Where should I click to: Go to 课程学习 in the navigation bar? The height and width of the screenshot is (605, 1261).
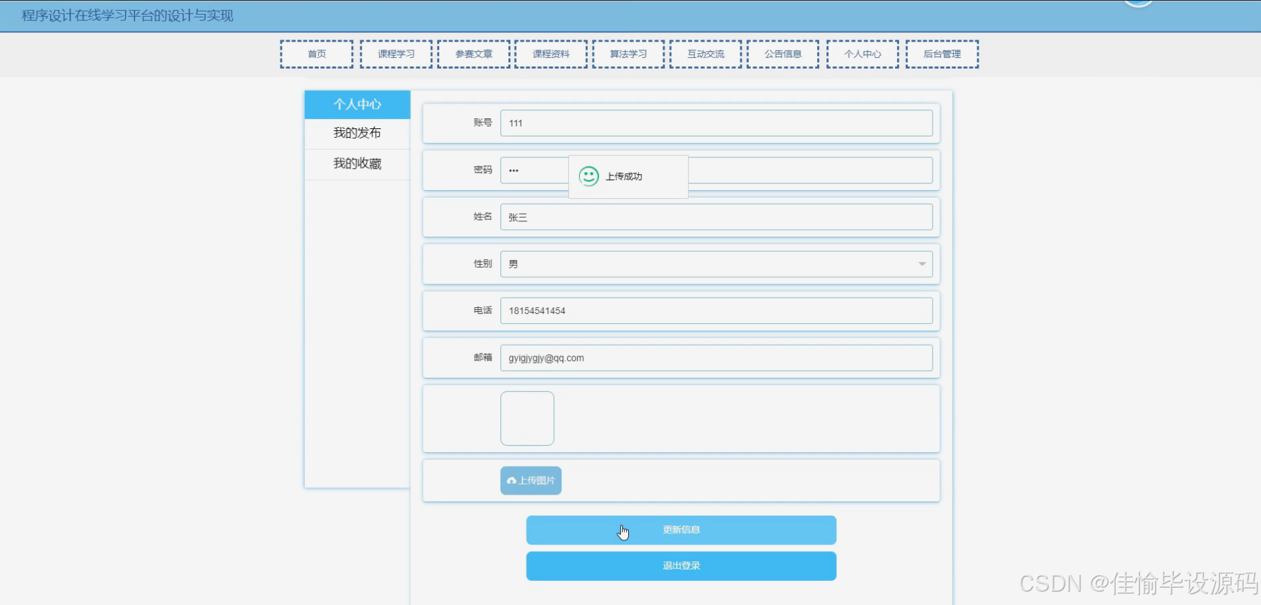396,54
